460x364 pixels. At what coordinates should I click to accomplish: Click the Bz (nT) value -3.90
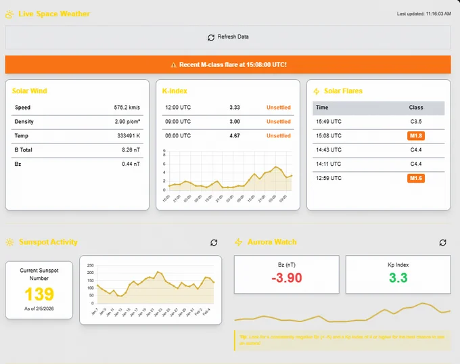coord(287,278)
